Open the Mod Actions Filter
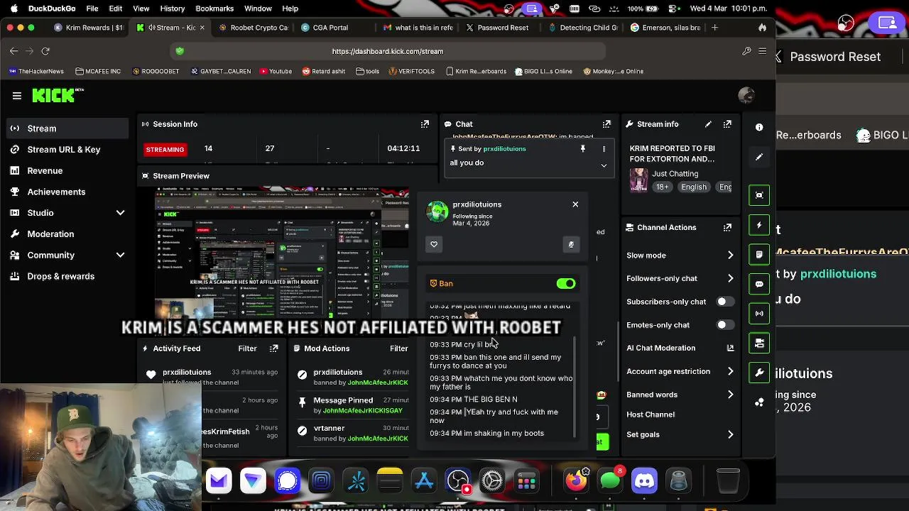This screenshot has width=909, height=511. pos(398,348)
